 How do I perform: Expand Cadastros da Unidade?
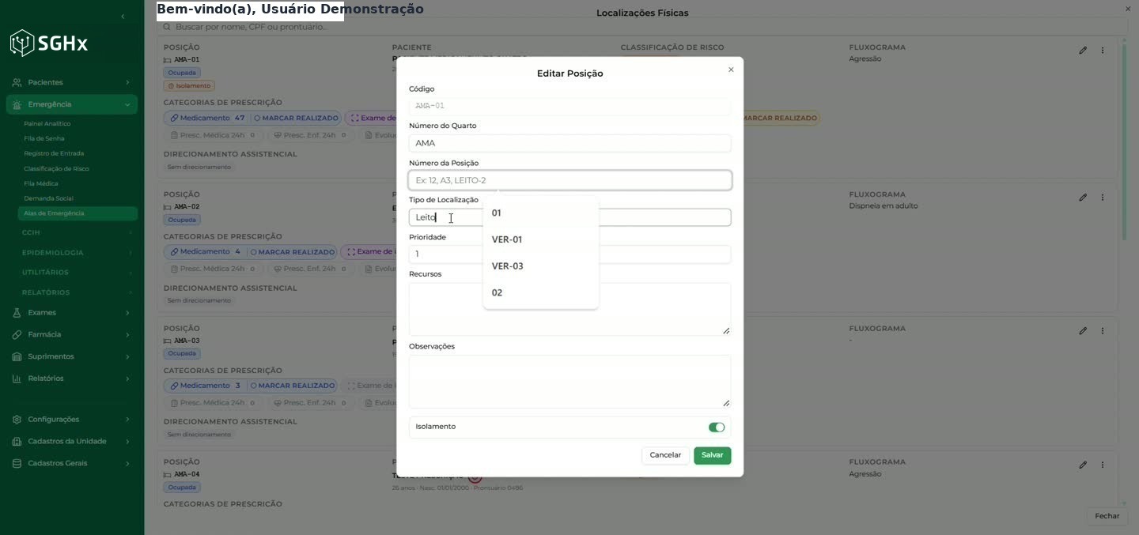(x=71, y=442)
